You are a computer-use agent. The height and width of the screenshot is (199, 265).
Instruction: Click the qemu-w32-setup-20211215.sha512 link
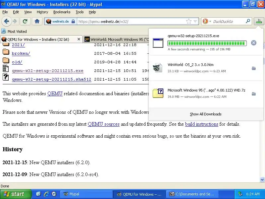pyautogui.click(x=52, y=79)
